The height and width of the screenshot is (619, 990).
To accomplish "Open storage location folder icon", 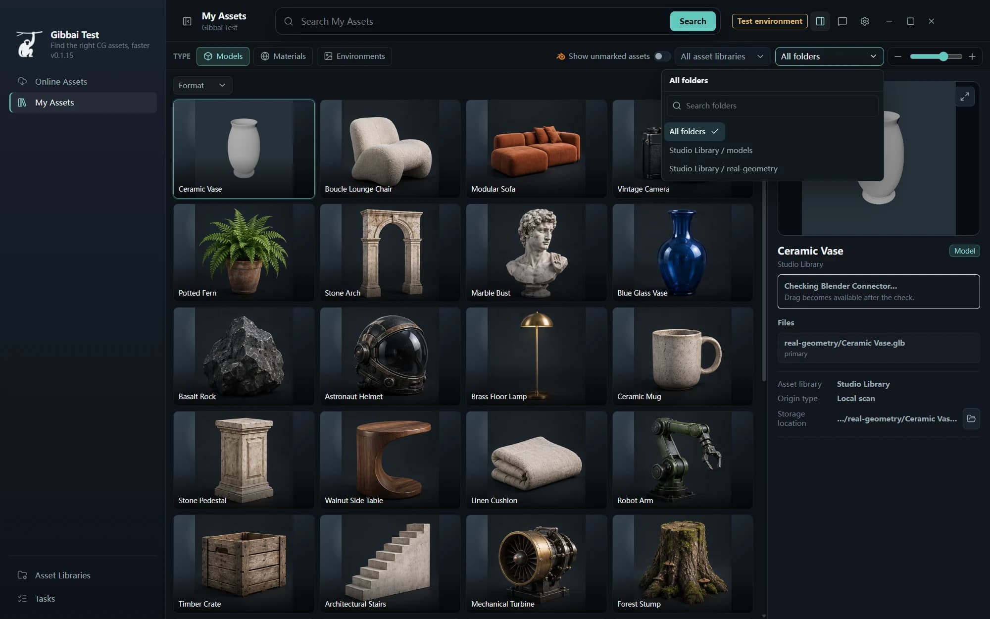I will tap(971, 418).
